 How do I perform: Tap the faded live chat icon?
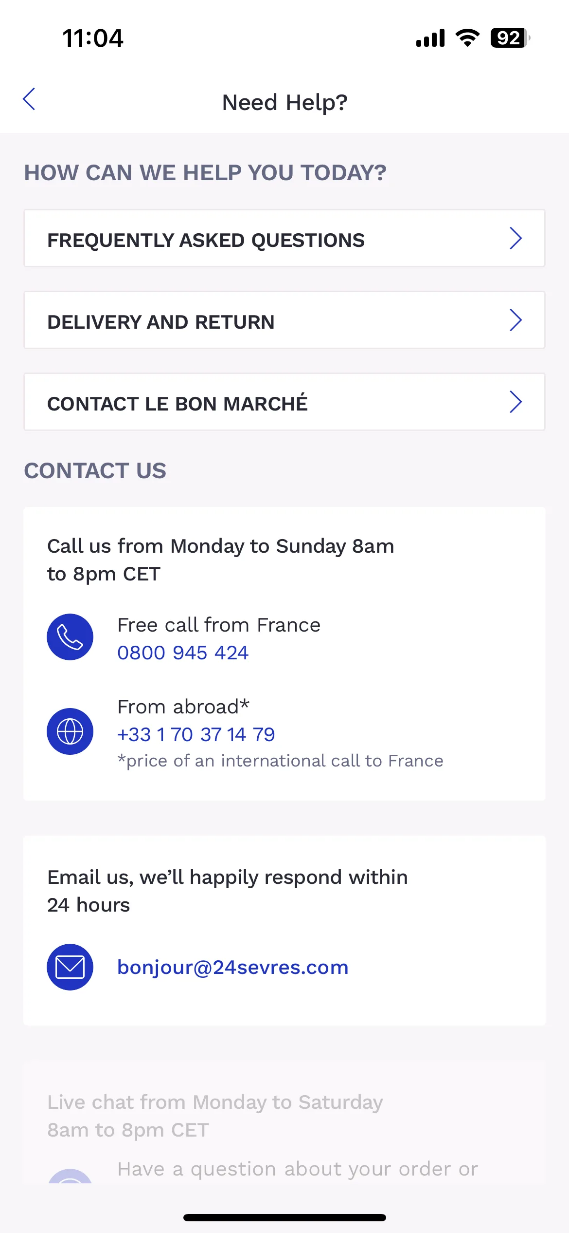tap(70, 1176)
